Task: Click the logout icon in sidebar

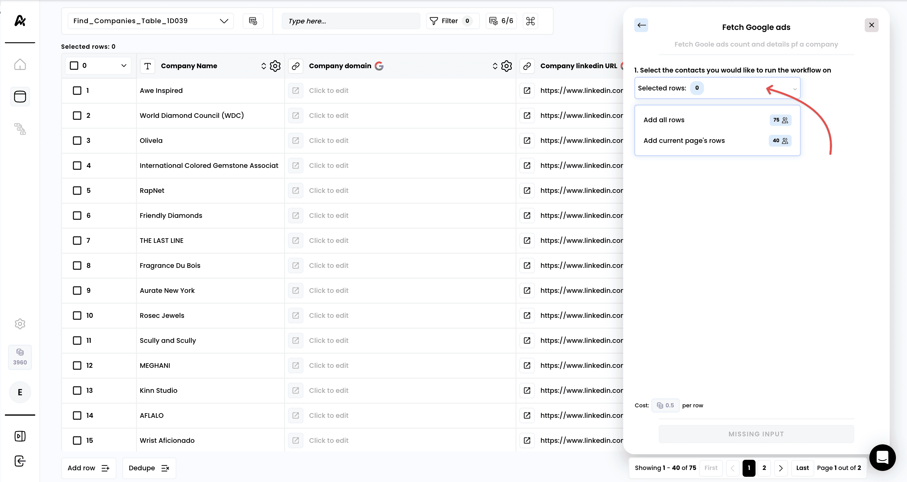Action: pos(20,461)
